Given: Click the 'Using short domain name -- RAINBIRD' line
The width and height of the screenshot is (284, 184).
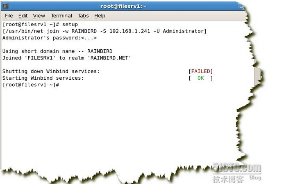Looking at the screenshot, I should coord(57,51).
